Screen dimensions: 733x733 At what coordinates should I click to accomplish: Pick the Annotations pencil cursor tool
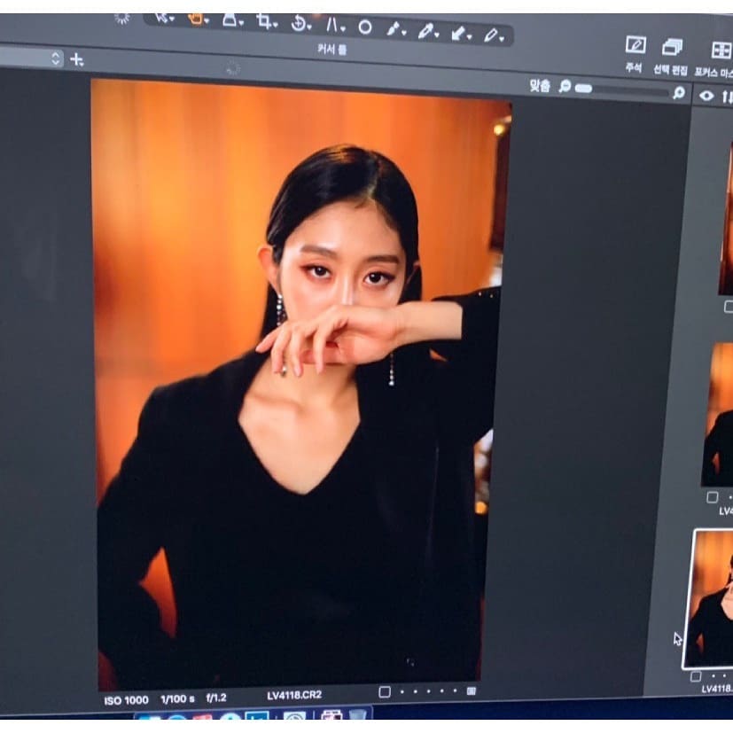(x=493, y=35)
